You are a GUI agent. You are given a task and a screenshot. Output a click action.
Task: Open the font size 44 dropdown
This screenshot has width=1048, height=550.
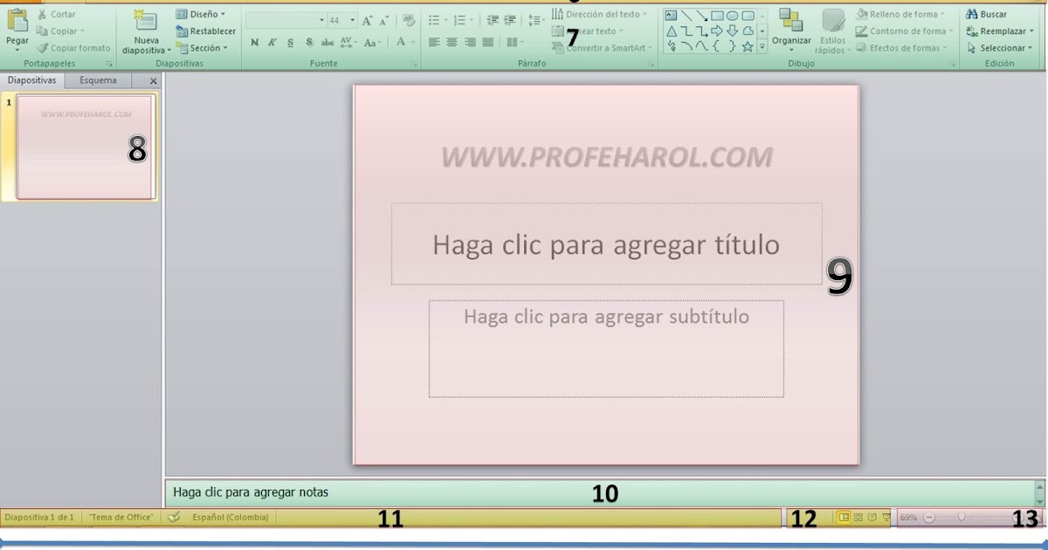click(353, 19)
